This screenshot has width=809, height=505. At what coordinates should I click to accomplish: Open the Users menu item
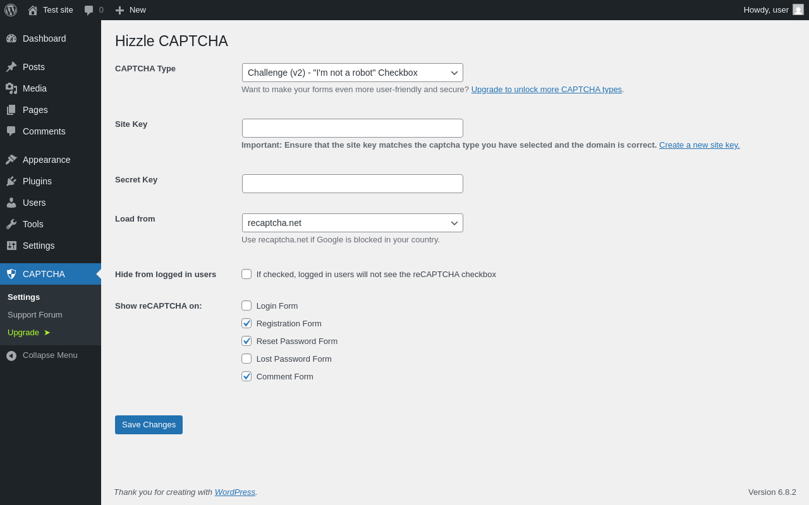click(51, 203)
